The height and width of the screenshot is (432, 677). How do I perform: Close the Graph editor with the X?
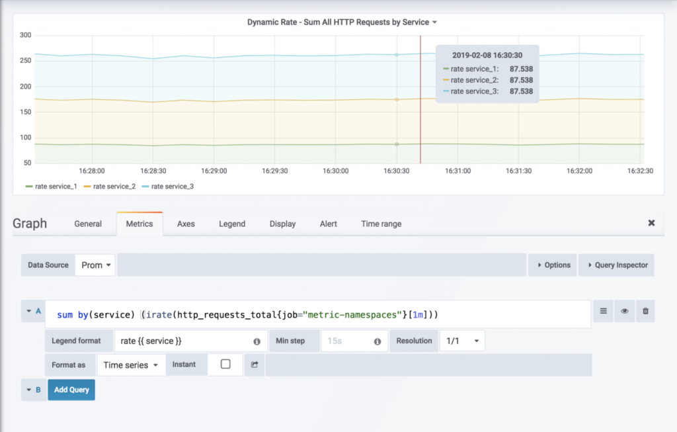point(651,224)
